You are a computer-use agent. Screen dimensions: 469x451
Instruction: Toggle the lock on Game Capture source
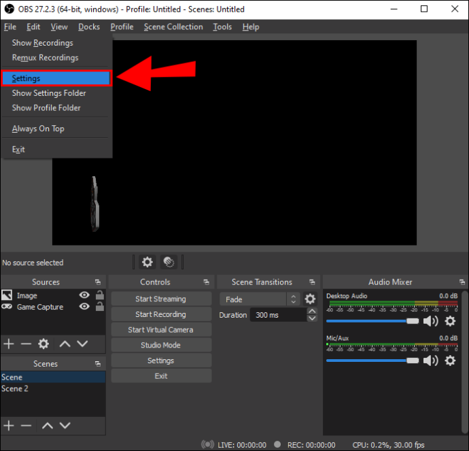click(100, 307)
